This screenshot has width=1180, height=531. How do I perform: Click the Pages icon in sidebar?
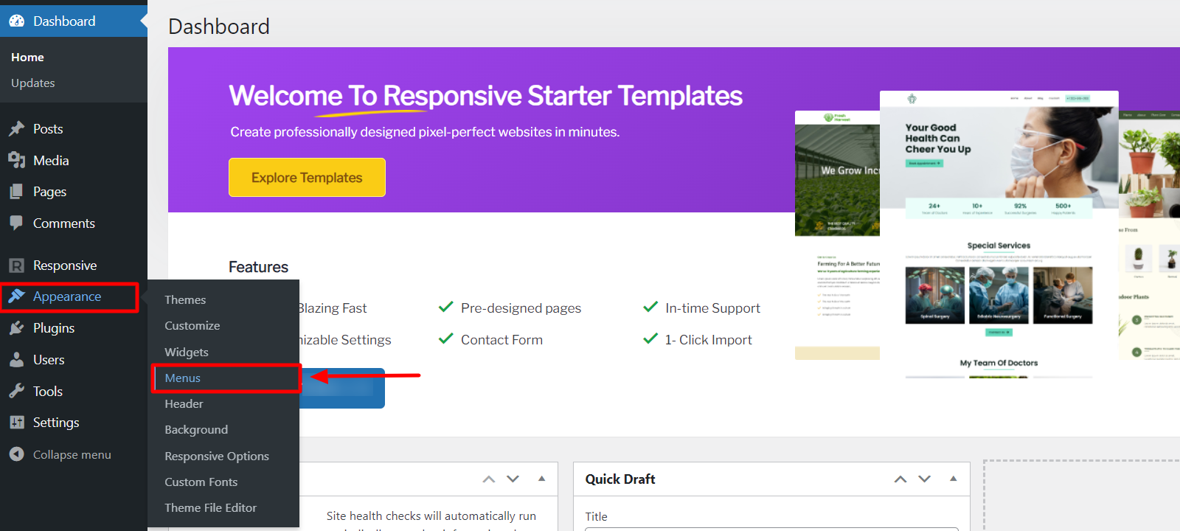click(x=17, y=192)
